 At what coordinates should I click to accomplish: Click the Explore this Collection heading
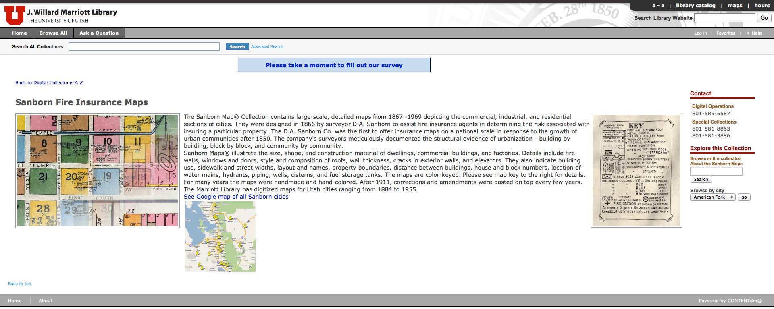720,148
